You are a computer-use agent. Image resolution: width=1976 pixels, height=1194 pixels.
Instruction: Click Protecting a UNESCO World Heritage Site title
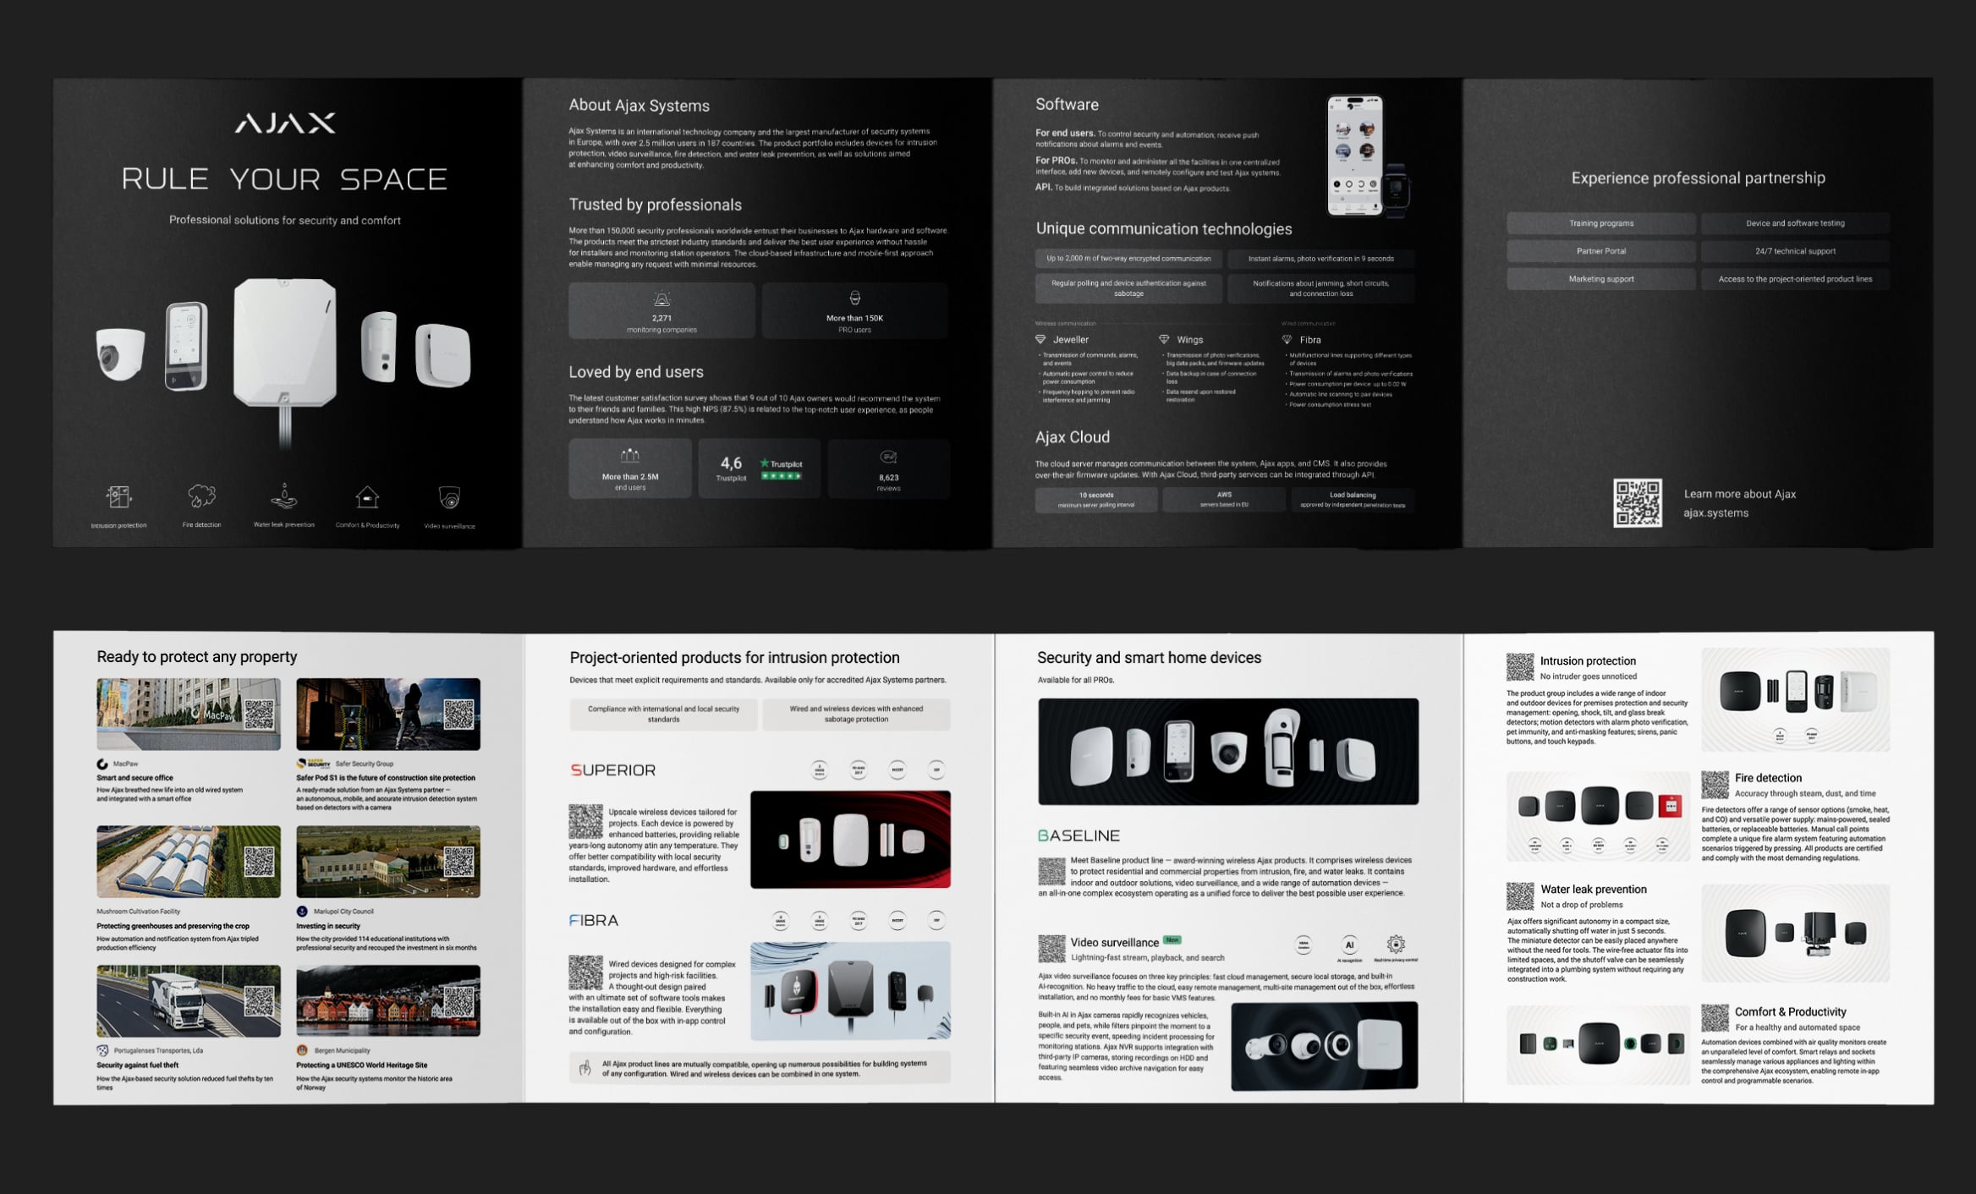(362, 1065)
